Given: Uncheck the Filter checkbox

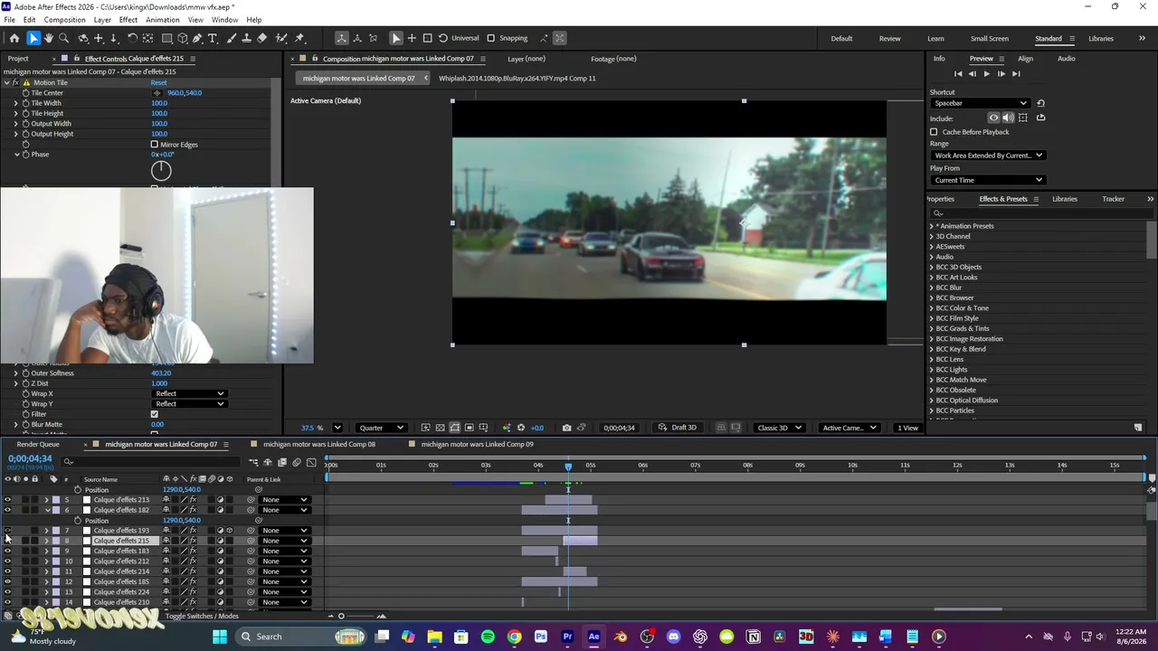Looking at the screenshot, I should 155,414.
